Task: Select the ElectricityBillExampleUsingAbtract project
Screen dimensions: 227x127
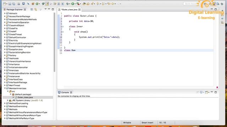Action: pos(25,43)
